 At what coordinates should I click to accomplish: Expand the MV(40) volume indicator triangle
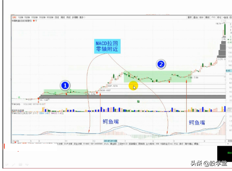pos(13,104)
